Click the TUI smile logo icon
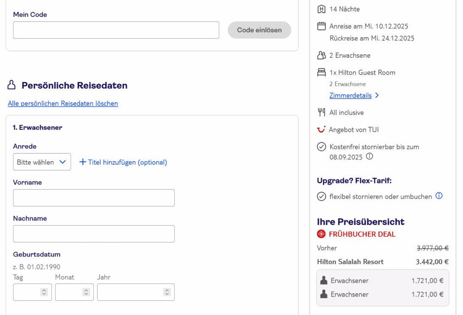Screen dimensions: 463x315 [321, 129]
